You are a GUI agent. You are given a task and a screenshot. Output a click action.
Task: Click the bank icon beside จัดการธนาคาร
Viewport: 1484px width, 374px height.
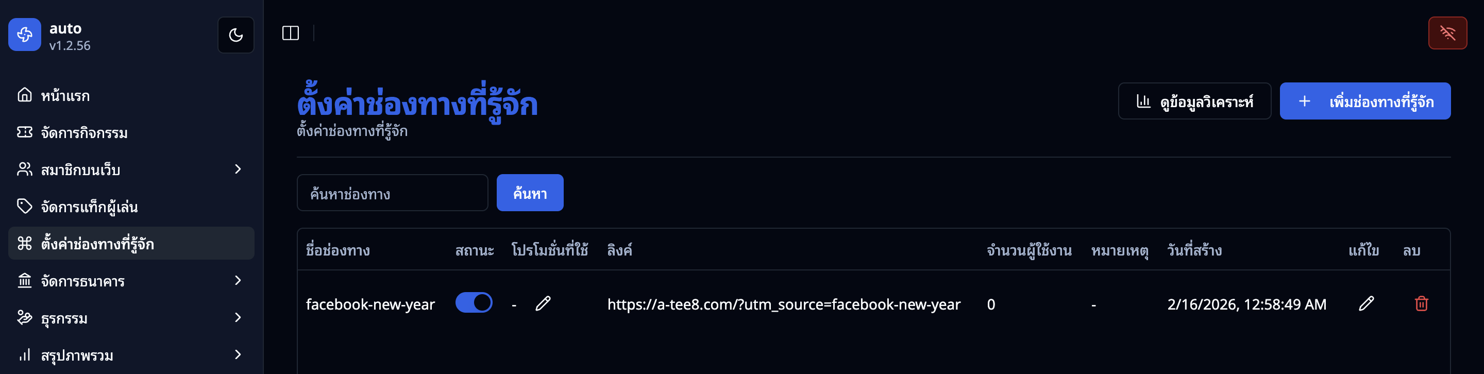point(24,281)
